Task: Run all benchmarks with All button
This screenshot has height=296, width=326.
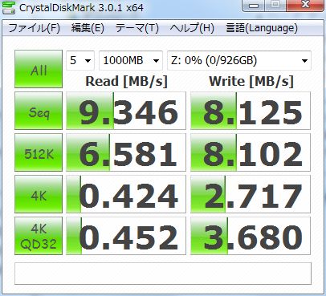Action: 39,69
